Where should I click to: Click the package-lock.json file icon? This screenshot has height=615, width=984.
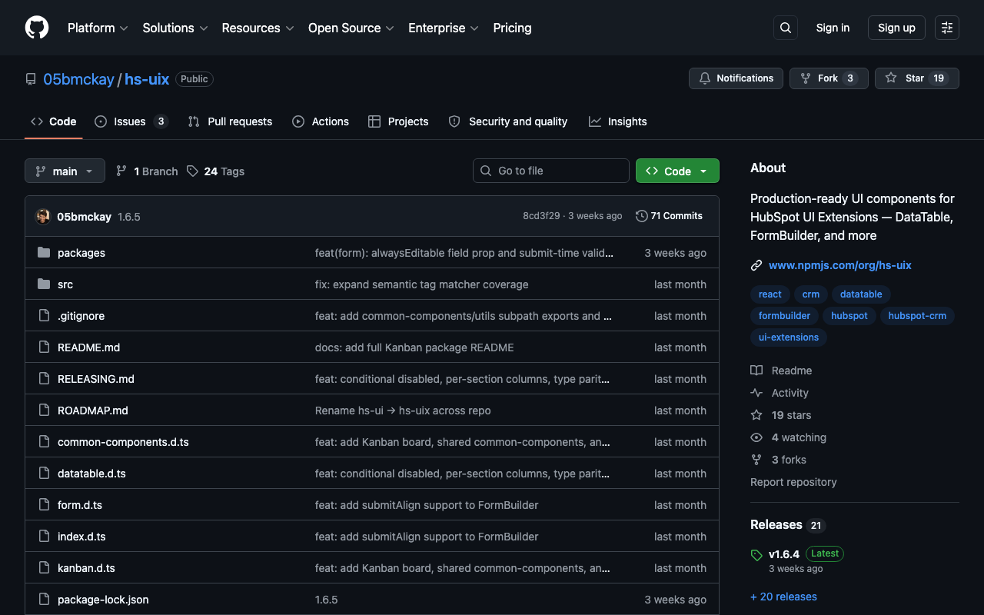tap(44, 600)
